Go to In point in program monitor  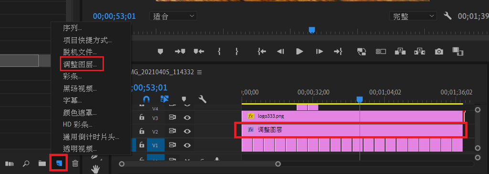[262, 51]
